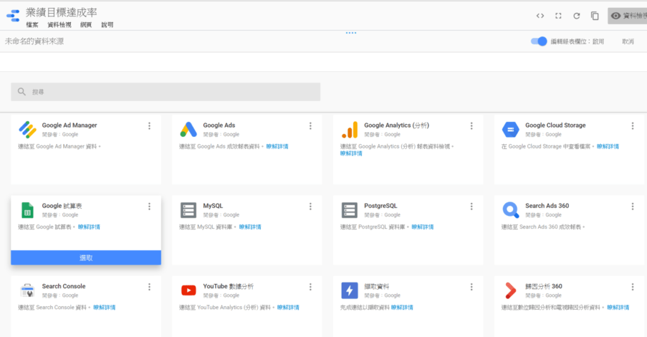Select the Search Ads 360 connector icon
The height and width of the screenshot is (337, 647).
coord(511,210)
